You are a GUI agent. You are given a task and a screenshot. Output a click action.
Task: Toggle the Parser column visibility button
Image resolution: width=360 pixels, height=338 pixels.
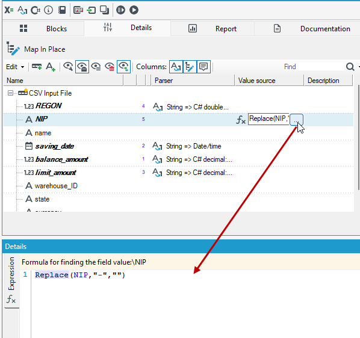point(176,67)
